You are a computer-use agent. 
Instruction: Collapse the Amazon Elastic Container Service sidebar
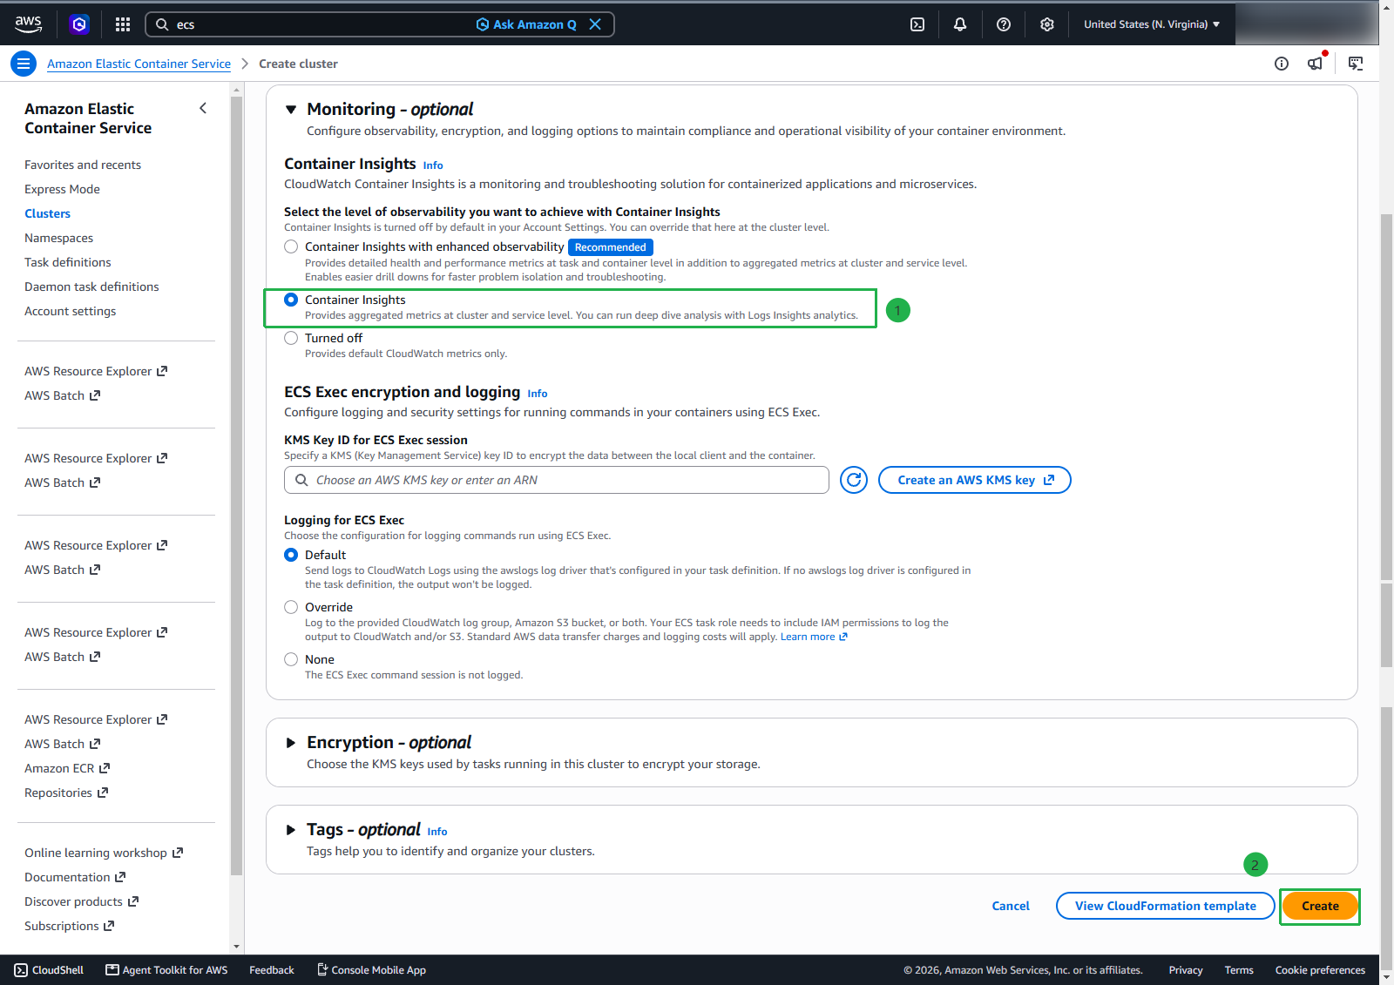point(203,109)
